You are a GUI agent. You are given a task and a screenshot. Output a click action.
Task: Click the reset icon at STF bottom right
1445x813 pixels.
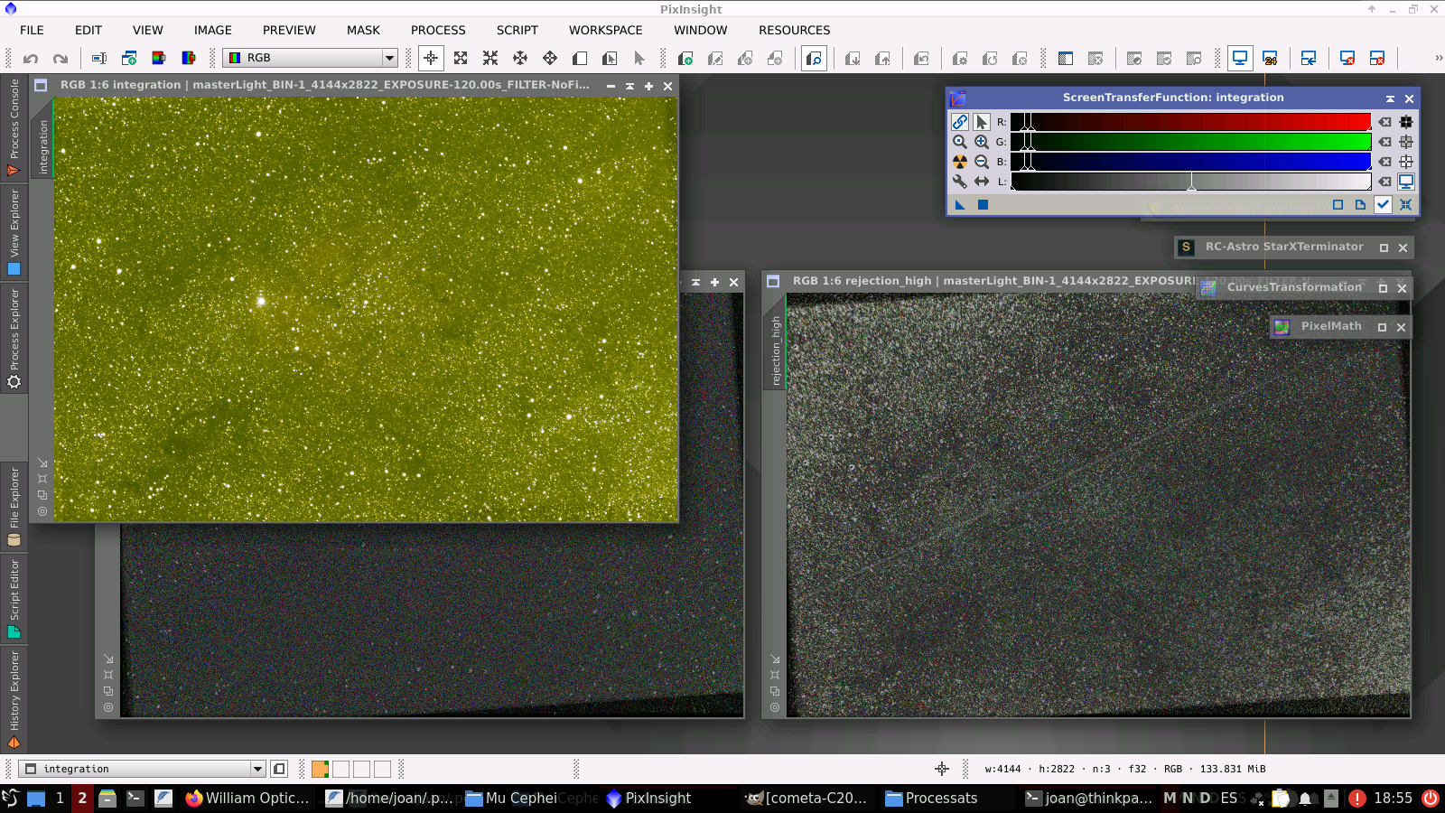point(1405,205)
